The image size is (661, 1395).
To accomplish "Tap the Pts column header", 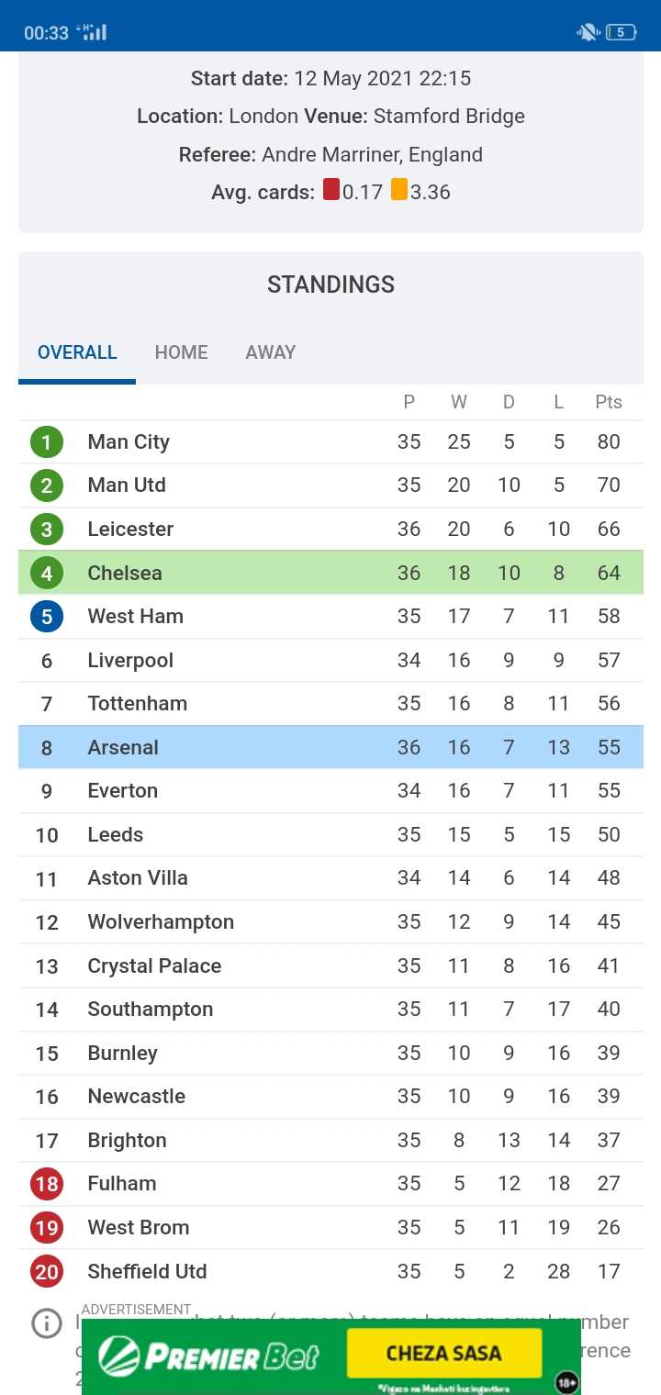I will tap(609, 402).
